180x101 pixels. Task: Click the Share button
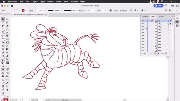pyautogui.click(x=158, y=6)
